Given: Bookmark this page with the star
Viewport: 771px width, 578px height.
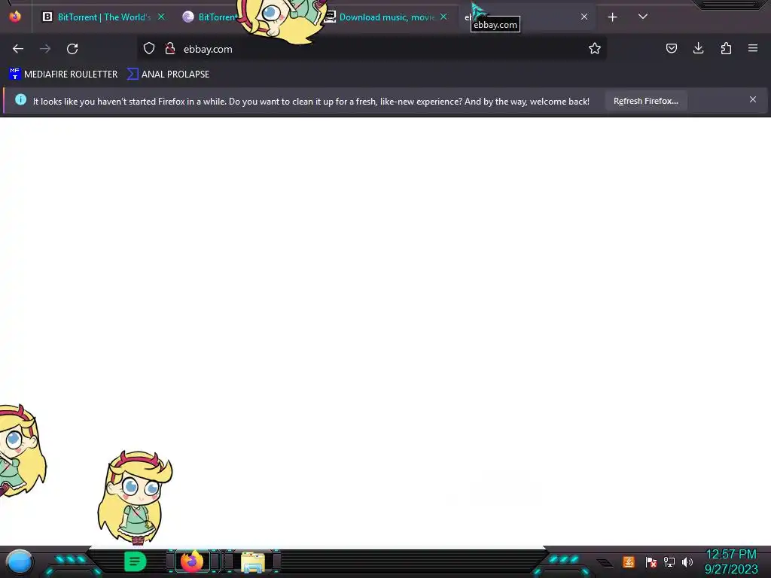Looking at the screenshot, I should click(x=595, y=48).
